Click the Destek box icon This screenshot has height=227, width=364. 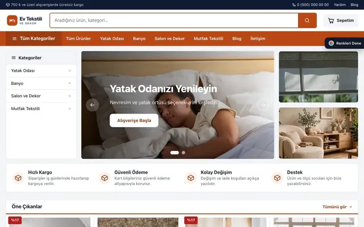point(277,178)
